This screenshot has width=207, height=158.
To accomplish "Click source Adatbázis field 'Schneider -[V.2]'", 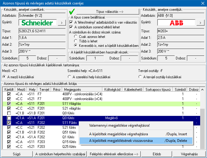I will pyautogui.click(x=42, y=16).
